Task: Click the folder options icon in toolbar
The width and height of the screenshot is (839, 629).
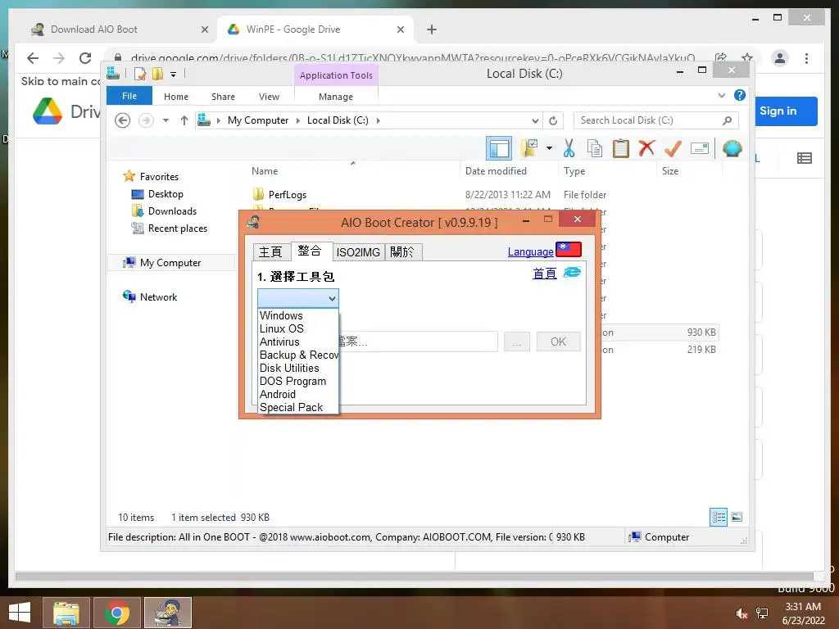Action: click(528, 148)
